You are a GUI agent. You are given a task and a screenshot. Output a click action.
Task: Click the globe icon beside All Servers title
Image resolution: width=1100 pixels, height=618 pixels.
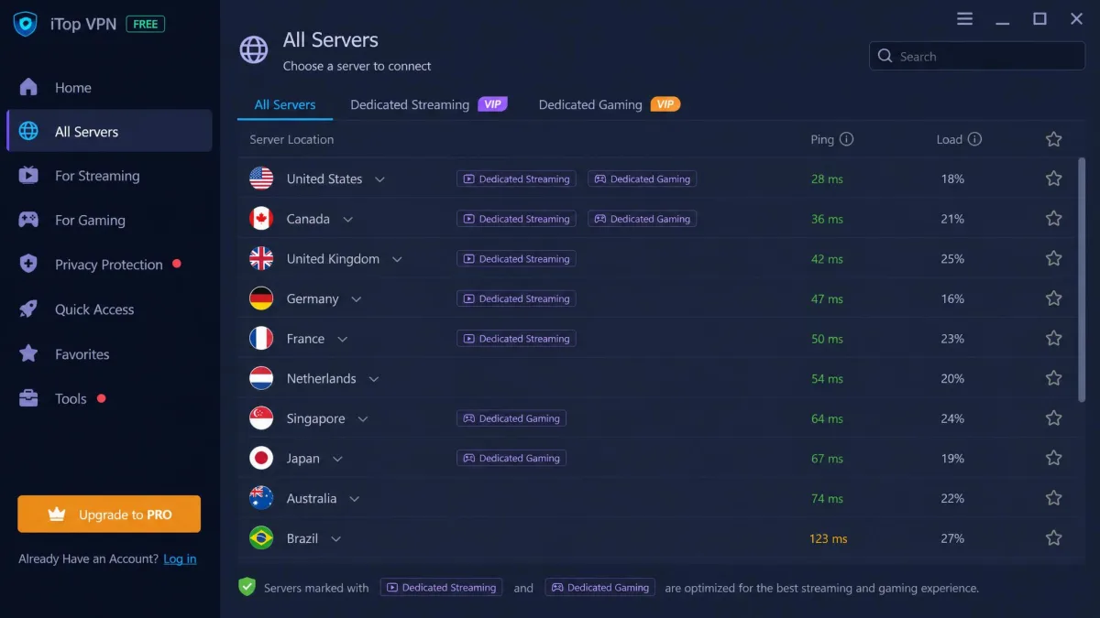click(x=254, y=49)
